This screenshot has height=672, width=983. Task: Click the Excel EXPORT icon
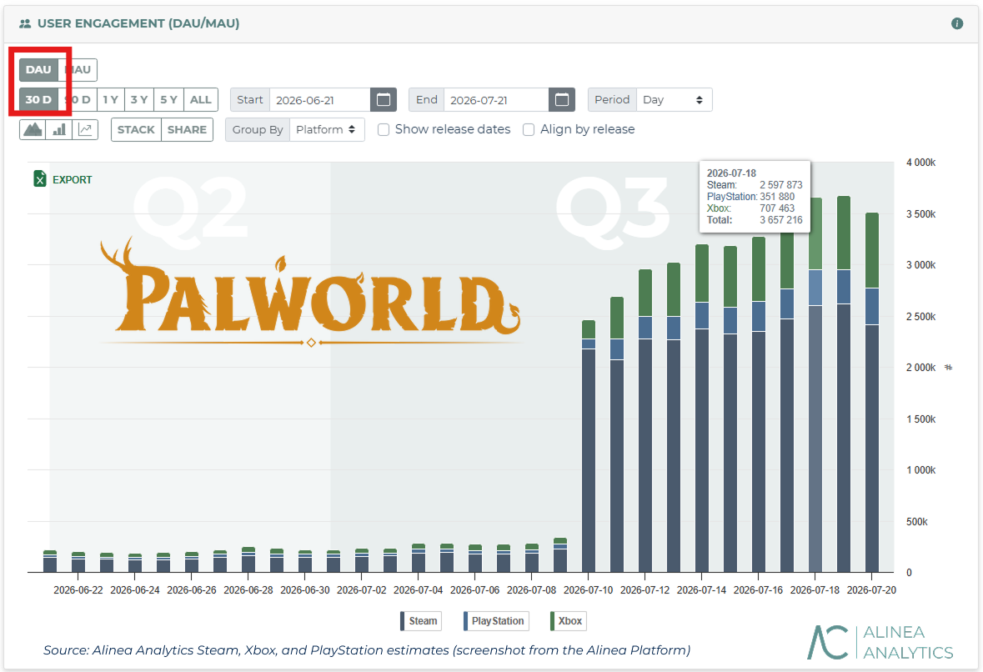(39, 179)
